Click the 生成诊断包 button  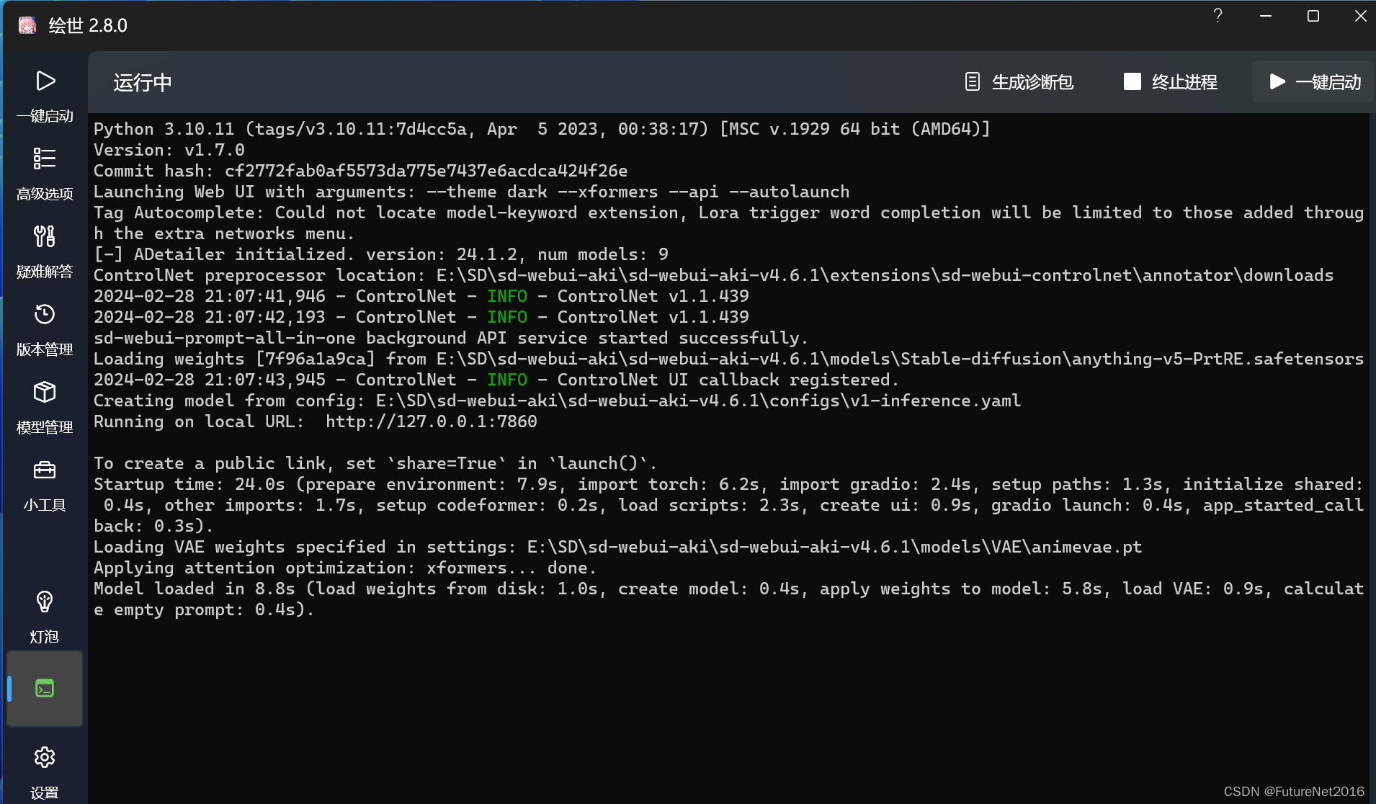[1019, 82]
